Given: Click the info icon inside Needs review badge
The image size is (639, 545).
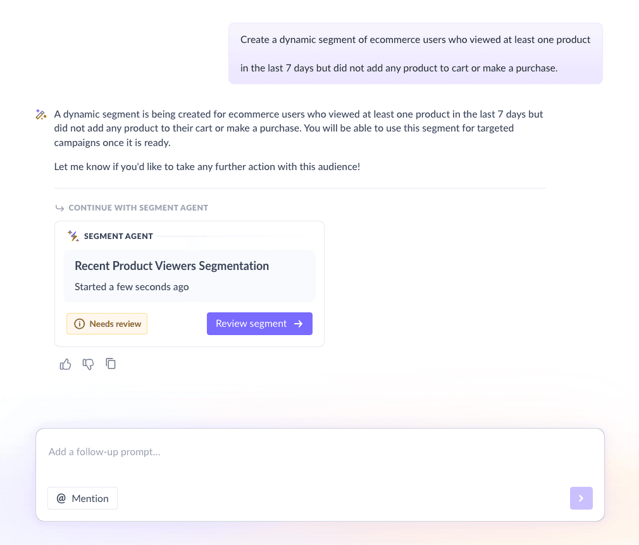Looking at the screenshot, I should 79,323.
